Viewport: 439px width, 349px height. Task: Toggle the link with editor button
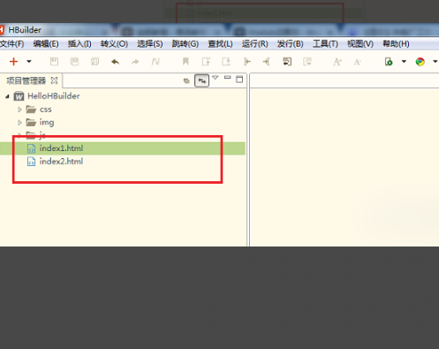[x=201, y=80]
